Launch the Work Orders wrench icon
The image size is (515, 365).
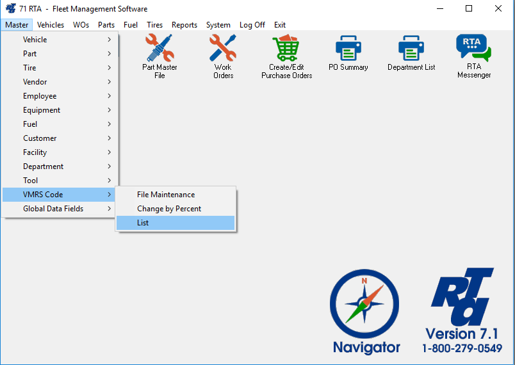[x=223, y=49]
